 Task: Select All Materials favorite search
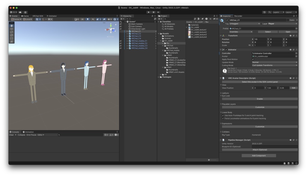tap(168, 24)
